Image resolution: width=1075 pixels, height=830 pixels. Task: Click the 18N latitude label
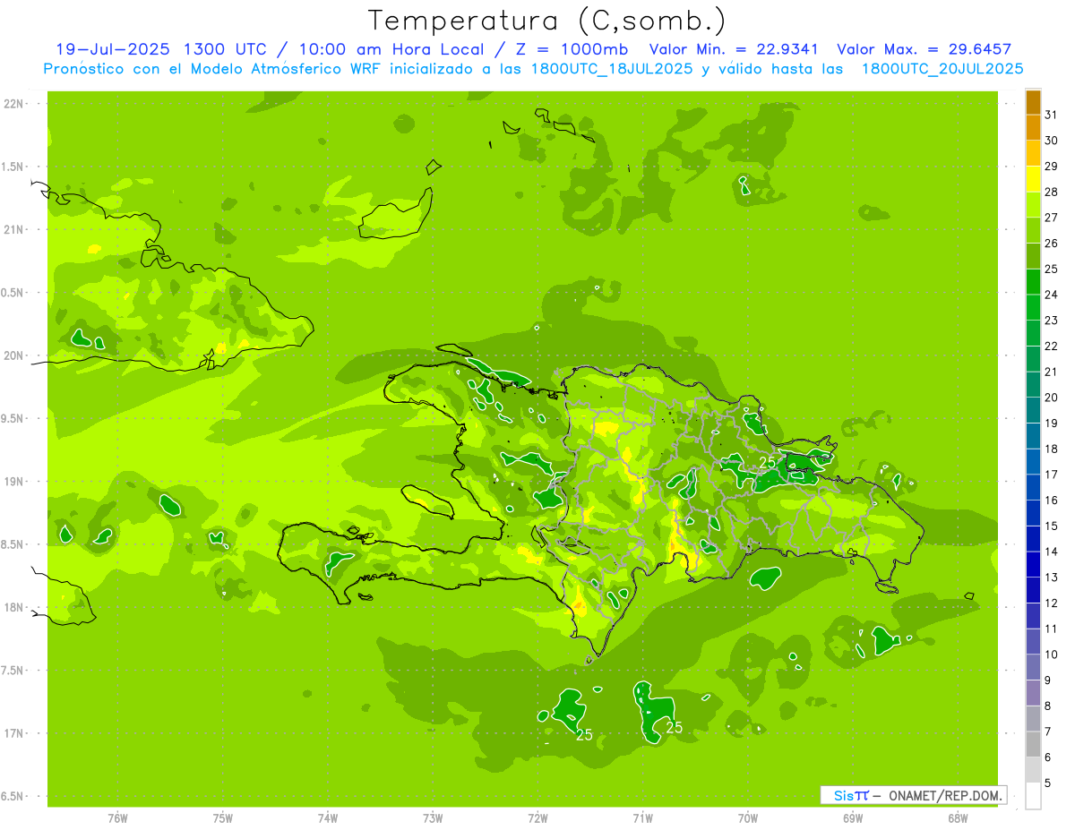[x=13, y=607]
